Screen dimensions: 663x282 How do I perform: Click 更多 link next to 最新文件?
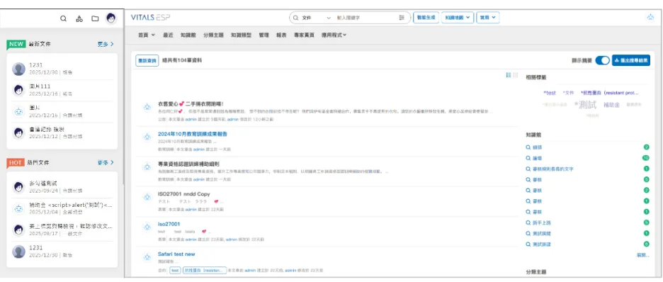[x=106, y=44]
